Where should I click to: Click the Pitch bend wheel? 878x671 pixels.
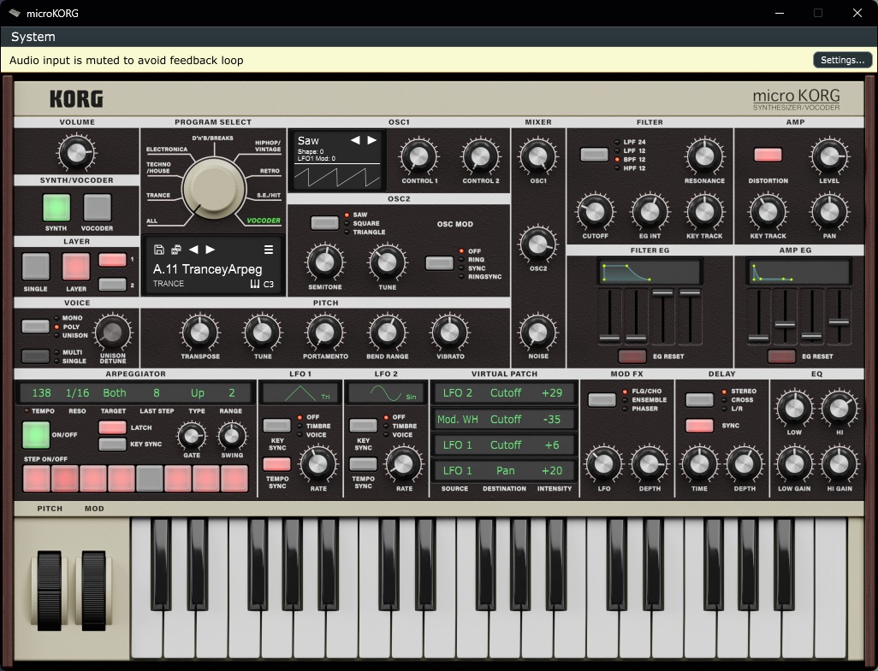tap(50, 590)
